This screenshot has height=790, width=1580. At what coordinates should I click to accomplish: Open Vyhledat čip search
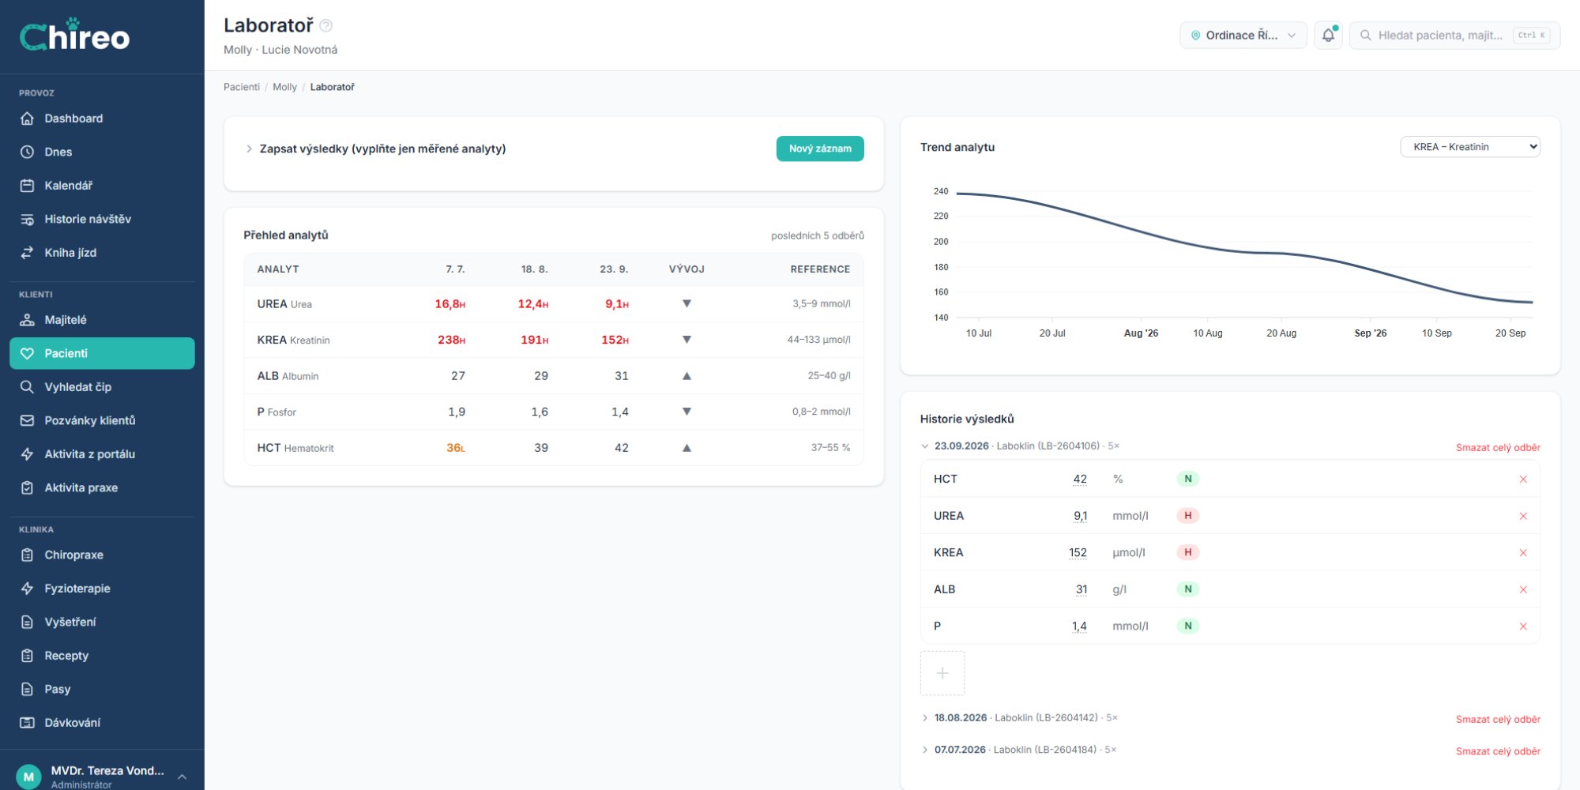tap(102, 387)
